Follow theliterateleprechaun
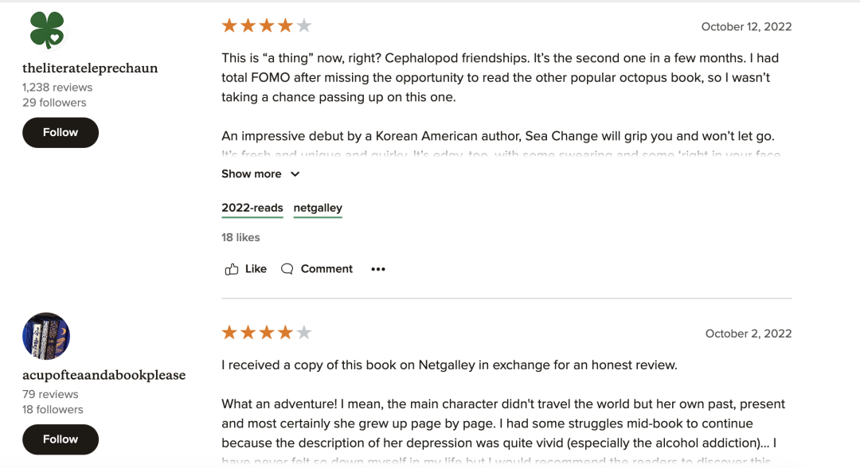This screenshot has height=468, width=860. [61, 132]
